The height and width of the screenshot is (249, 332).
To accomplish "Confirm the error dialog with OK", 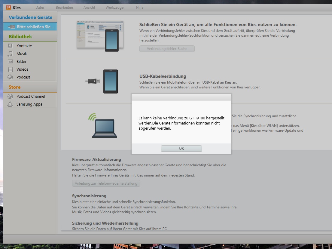I will point(181,148).
